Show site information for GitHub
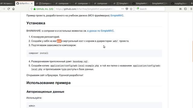This screenshot has height=108, width=193. pos(31,9)
